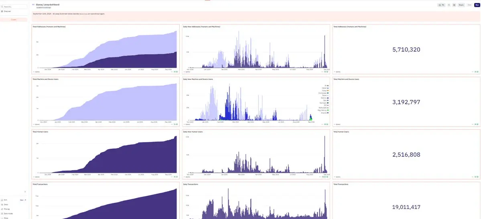Viewport: 481px width, 219px height.
Task: Toggle Teneo series in machine users legend
Action: click(x=325, y=95)
